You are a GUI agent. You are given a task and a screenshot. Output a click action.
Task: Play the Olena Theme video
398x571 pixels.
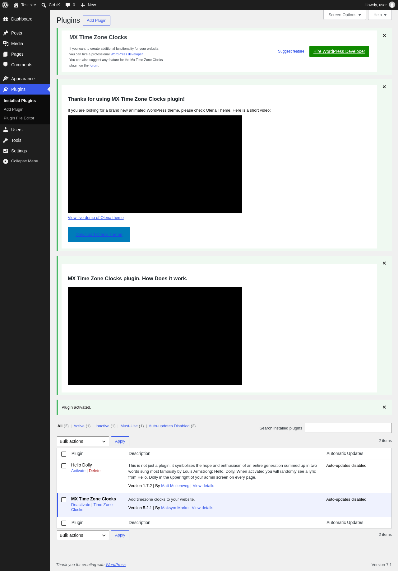point(155,164)
